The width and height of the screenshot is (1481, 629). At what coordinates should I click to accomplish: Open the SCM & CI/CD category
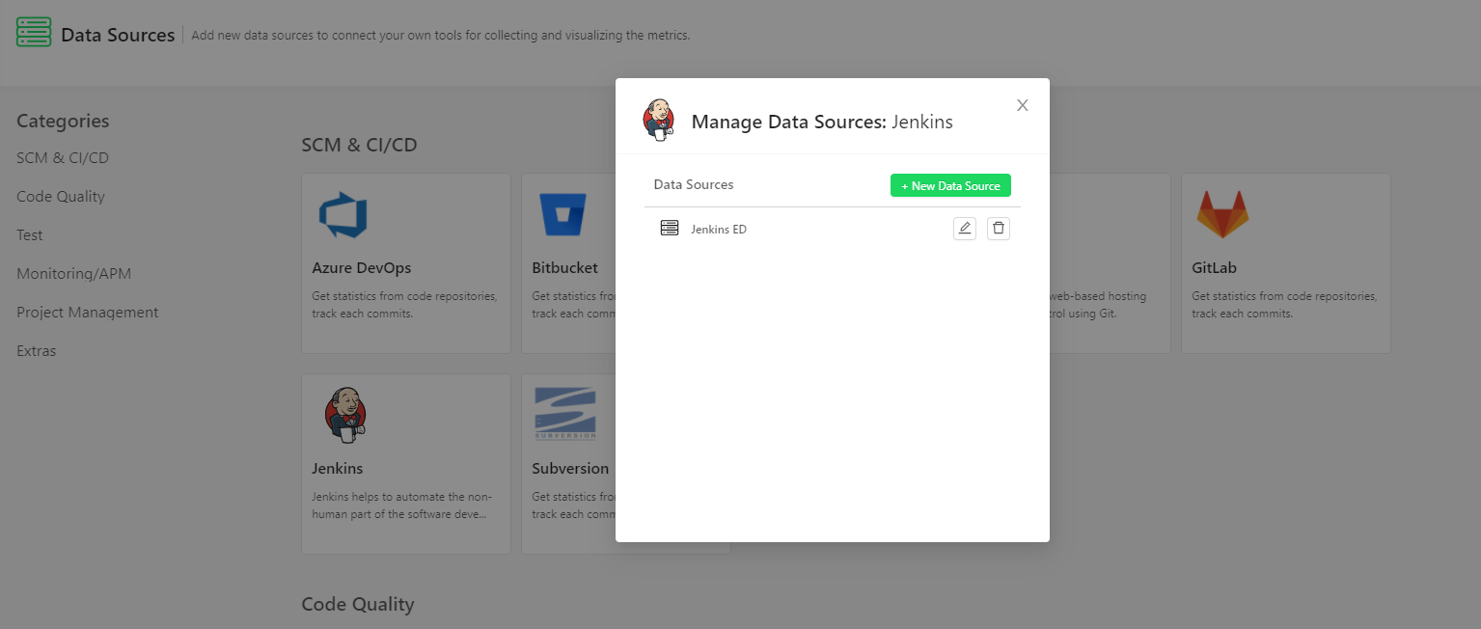tap(63, 158)
